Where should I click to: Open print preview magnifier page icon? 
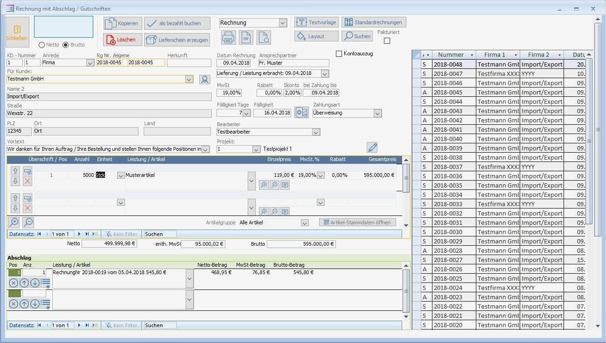pos(264,38)
